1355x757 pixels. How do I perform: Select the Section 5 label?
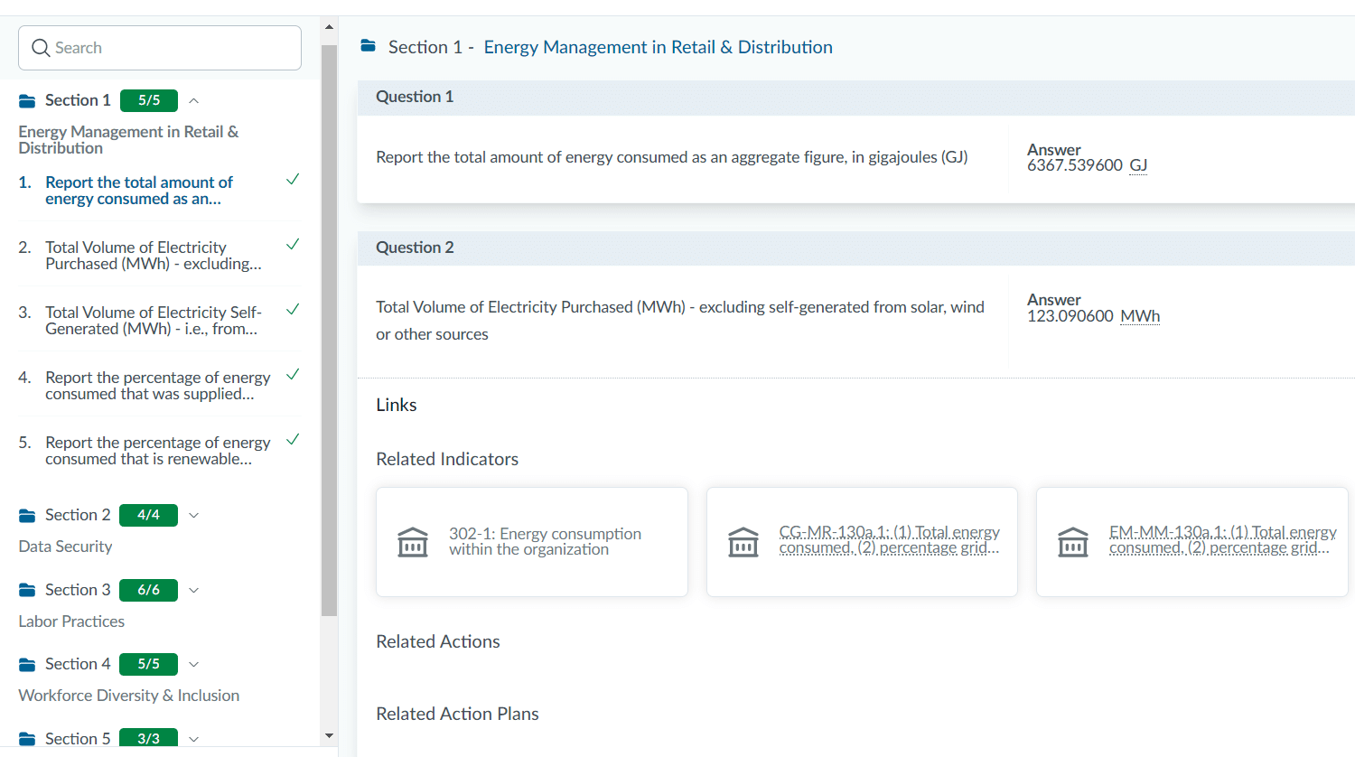(x=78, y=739)
